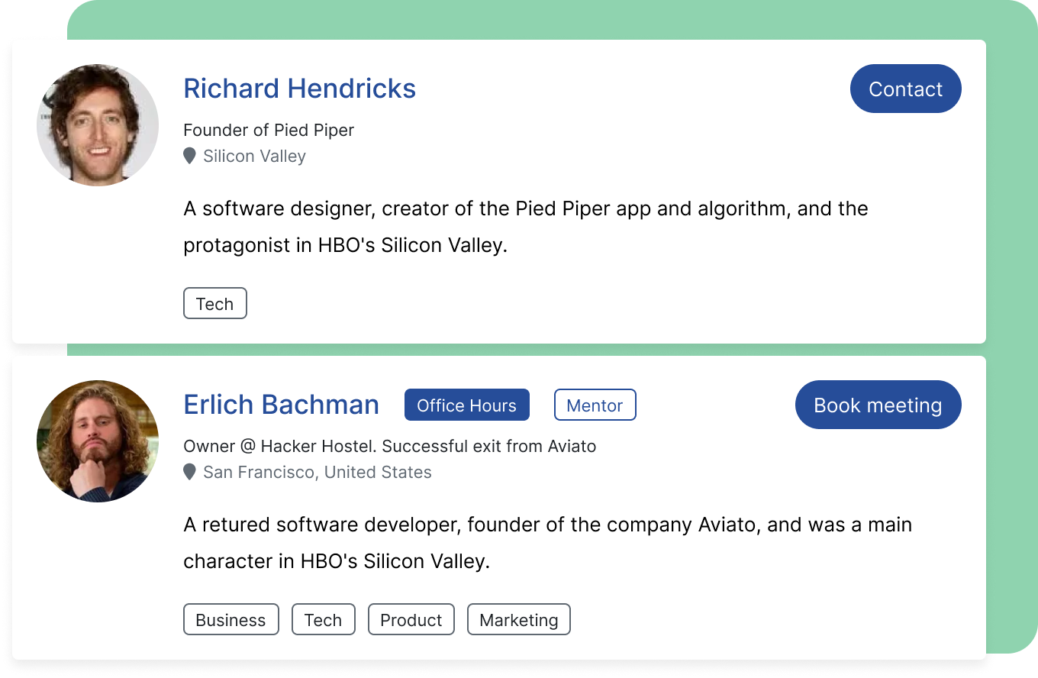Open Erlich Bachman profile name link
The width and height of the screenshot is (1038, 678).
click(x=282, y=405)
